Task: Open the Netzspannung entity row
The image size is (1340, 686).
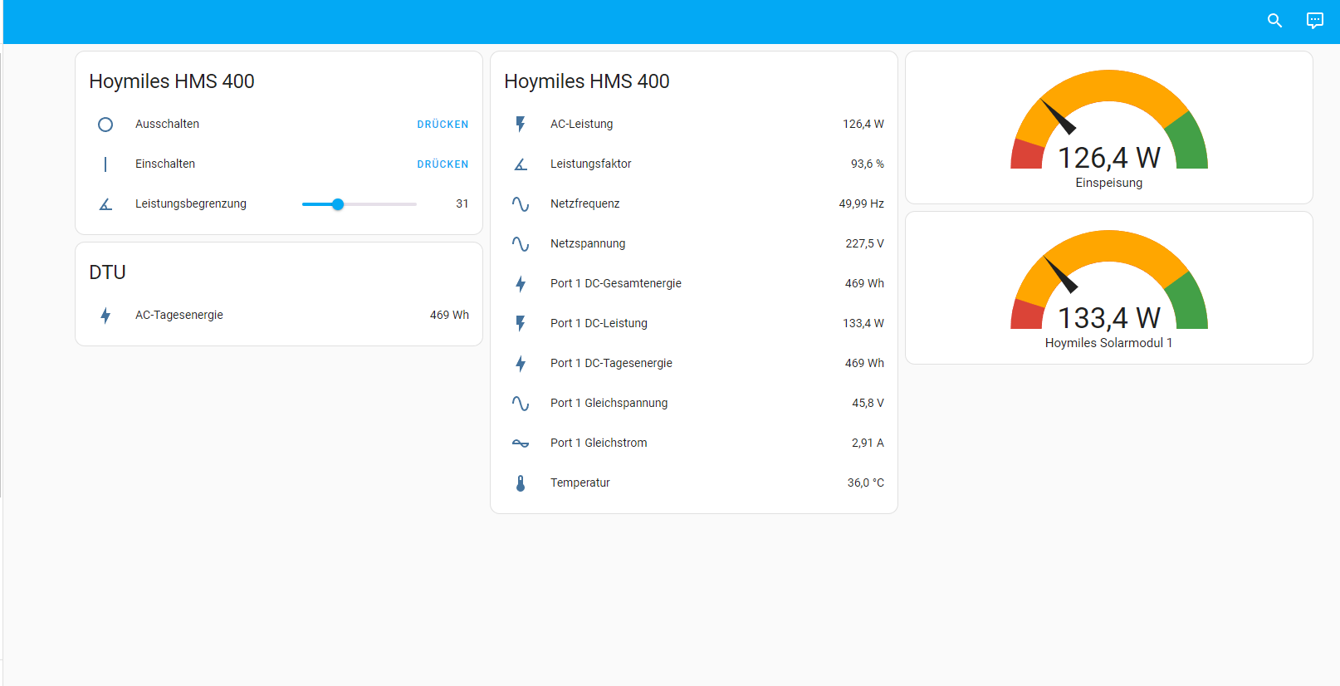Action: click(694, 244)
